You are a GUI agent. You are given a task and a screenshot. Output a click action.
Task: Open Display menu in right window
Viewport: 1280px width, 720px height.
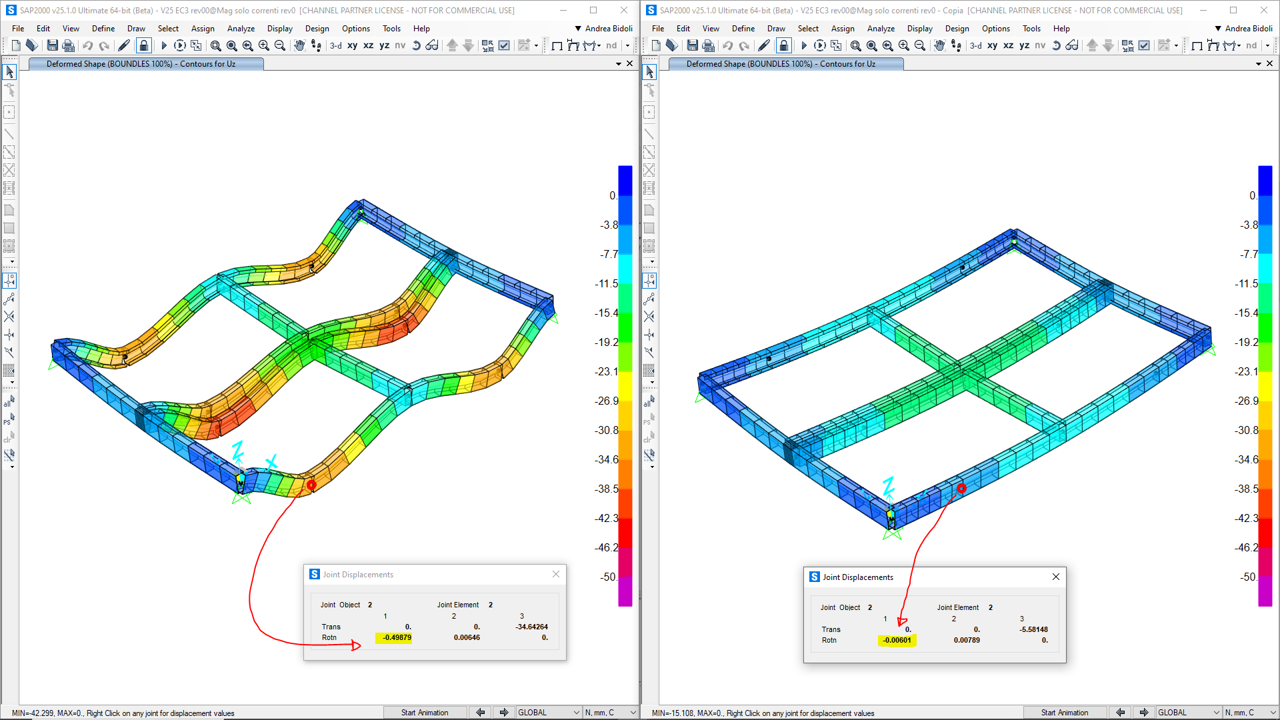pyautogui.click(x=919, y=29)
